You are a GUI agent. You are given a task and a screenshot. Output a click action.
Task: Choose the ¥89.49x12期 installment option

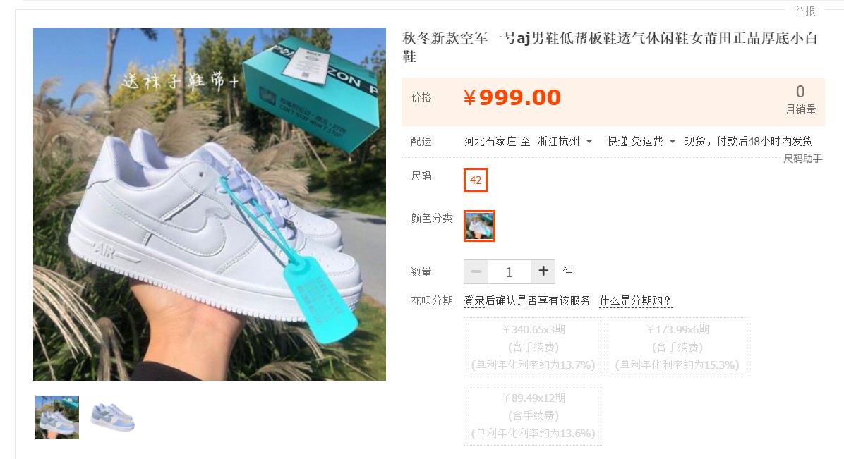tap(533, 415)
